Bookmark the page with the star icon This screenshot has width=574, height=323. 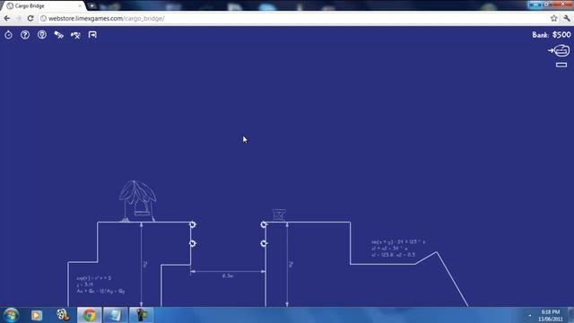click(x=554, y=18)
